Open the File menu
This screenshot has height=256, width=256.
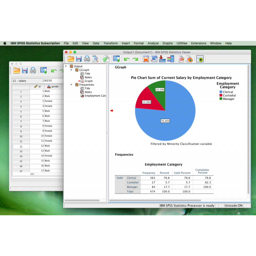tap(66, 43)
